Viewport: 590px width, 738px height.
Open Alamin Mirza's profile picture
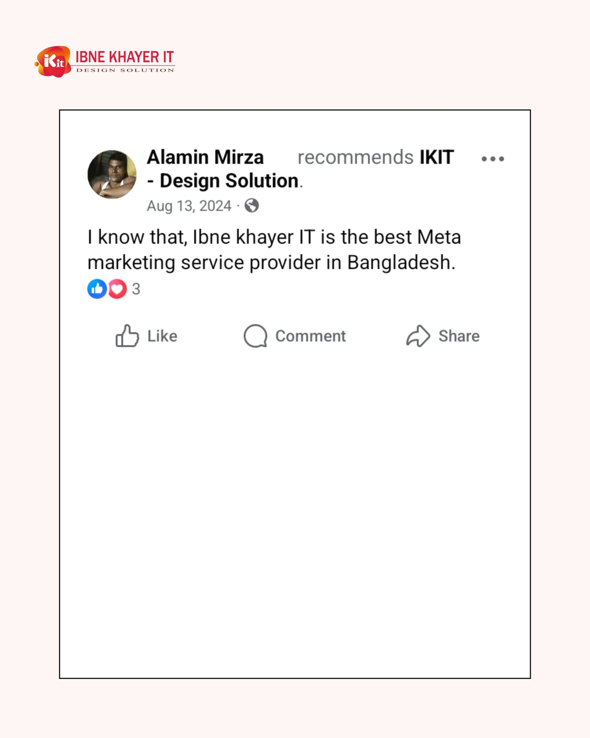coord(112,174)
